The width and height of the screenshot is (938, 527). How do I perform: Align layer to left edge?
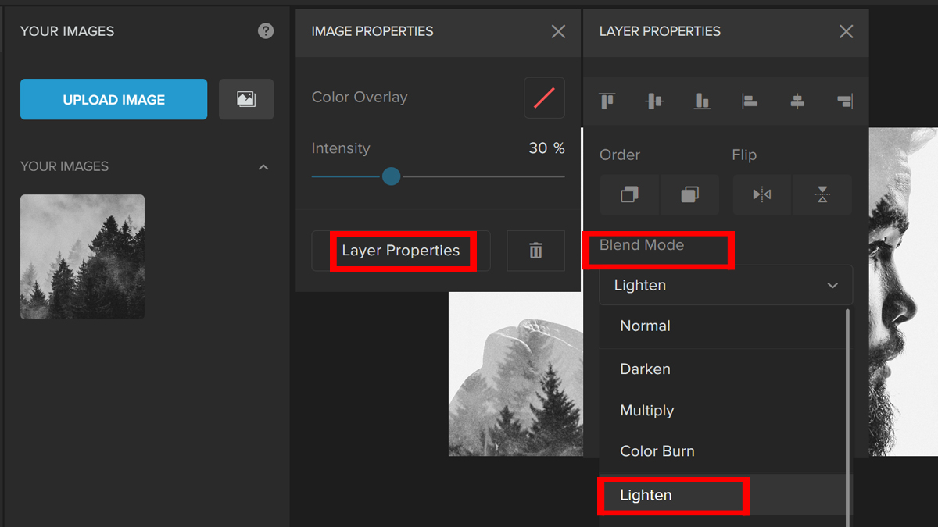750,101
